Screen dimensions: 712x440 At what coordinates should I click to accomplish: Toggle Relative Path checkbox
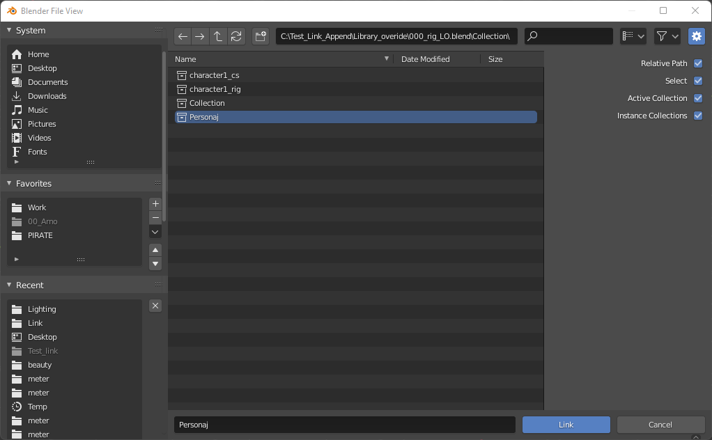point(698,63)
